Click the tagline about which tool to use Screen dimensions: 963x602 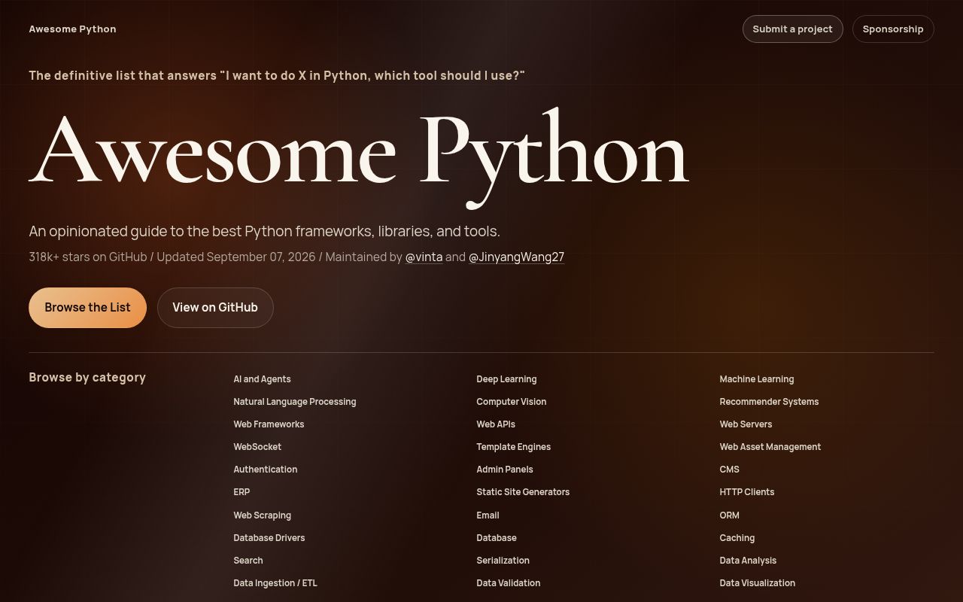pyautogui.click(x=277, y=75)
